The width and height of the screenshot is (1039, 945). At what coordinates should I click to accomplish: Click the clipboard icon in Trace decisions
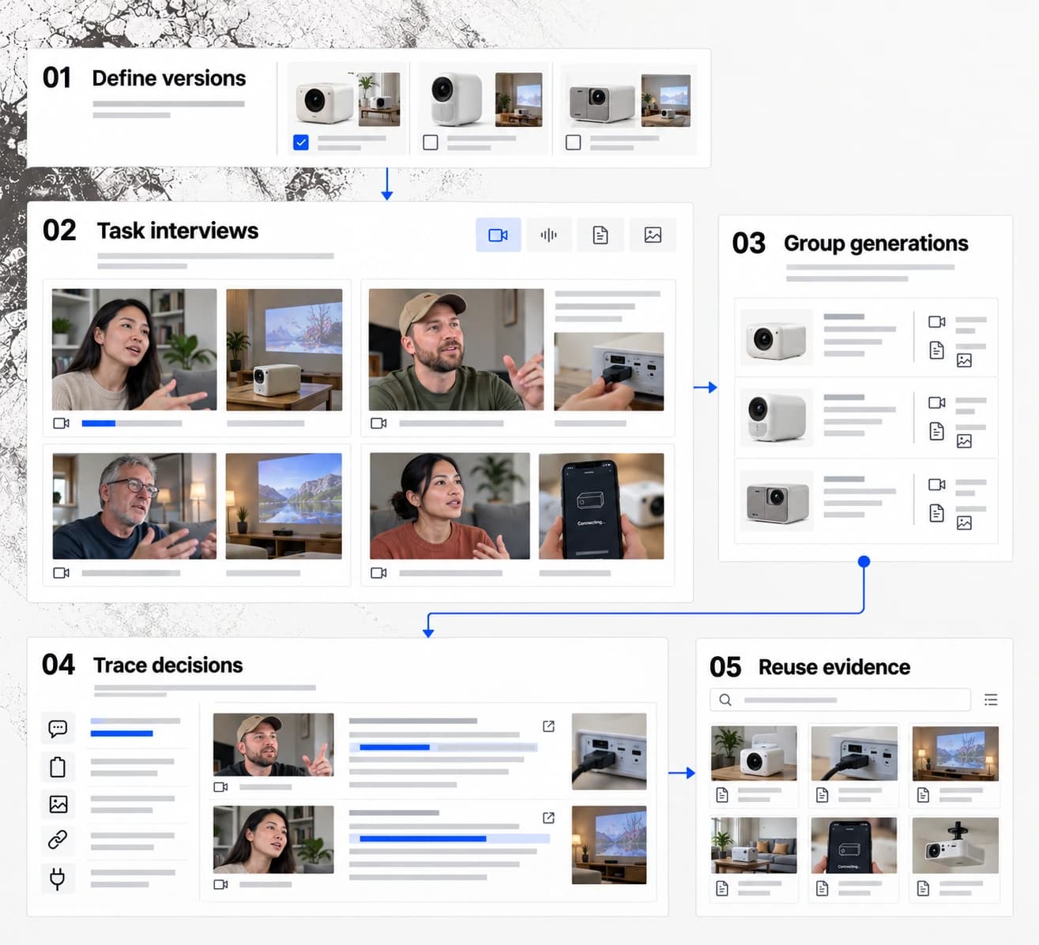coord(58,767)
